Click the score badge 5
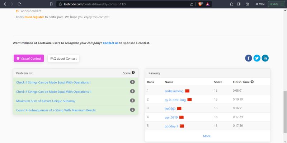This screenshot has height=143, width=287. (132, 101)
